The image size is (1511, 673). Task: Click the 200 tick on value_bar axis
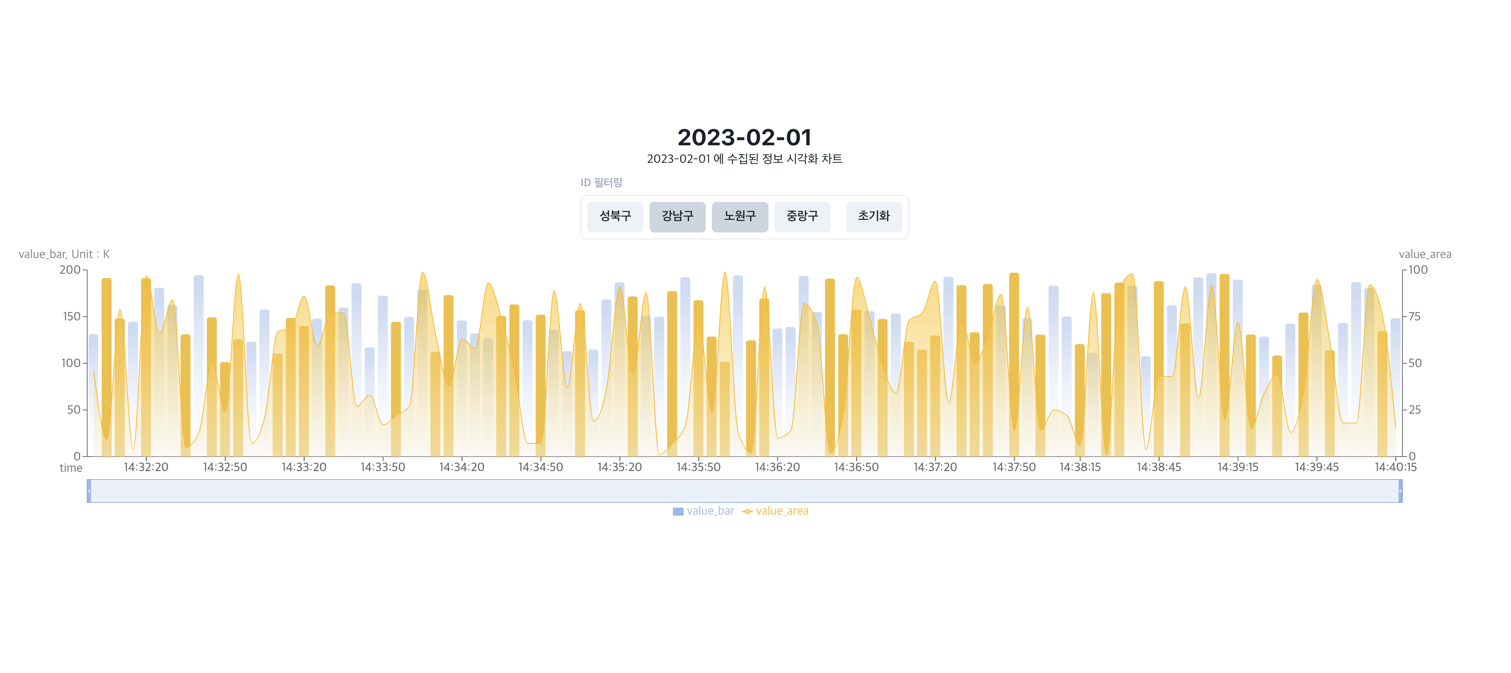click(x=70, y=270)
